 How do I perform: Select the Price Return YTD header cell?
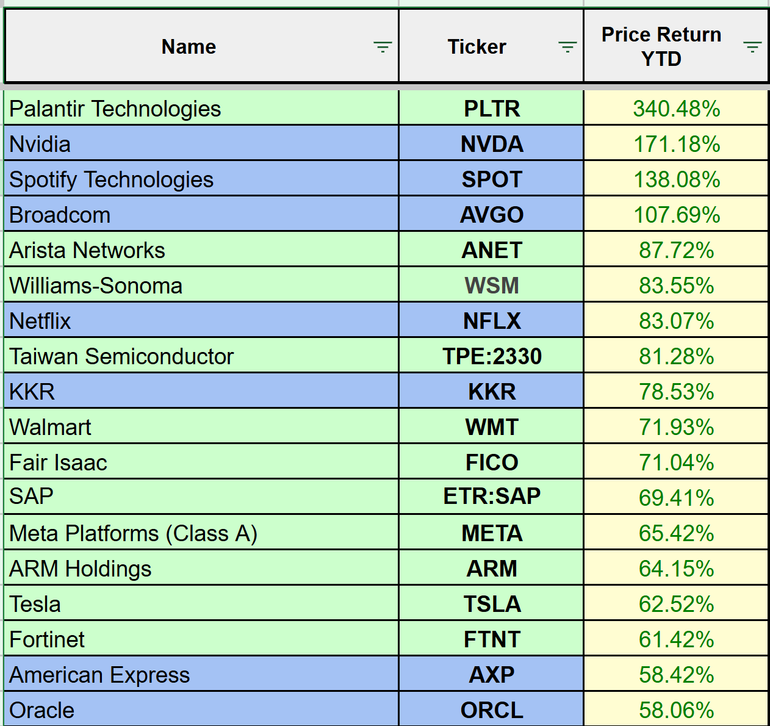[661, 47]
